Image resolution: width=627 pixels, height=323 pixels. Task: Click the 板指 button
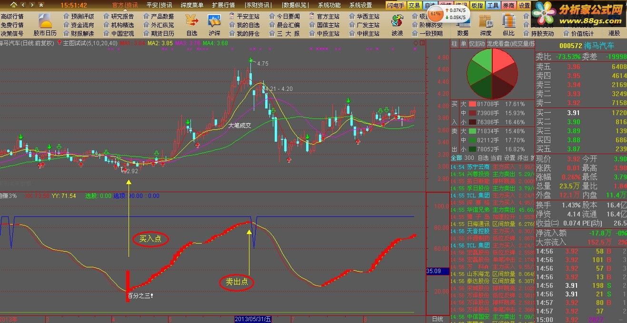click(x=477, y=5)
